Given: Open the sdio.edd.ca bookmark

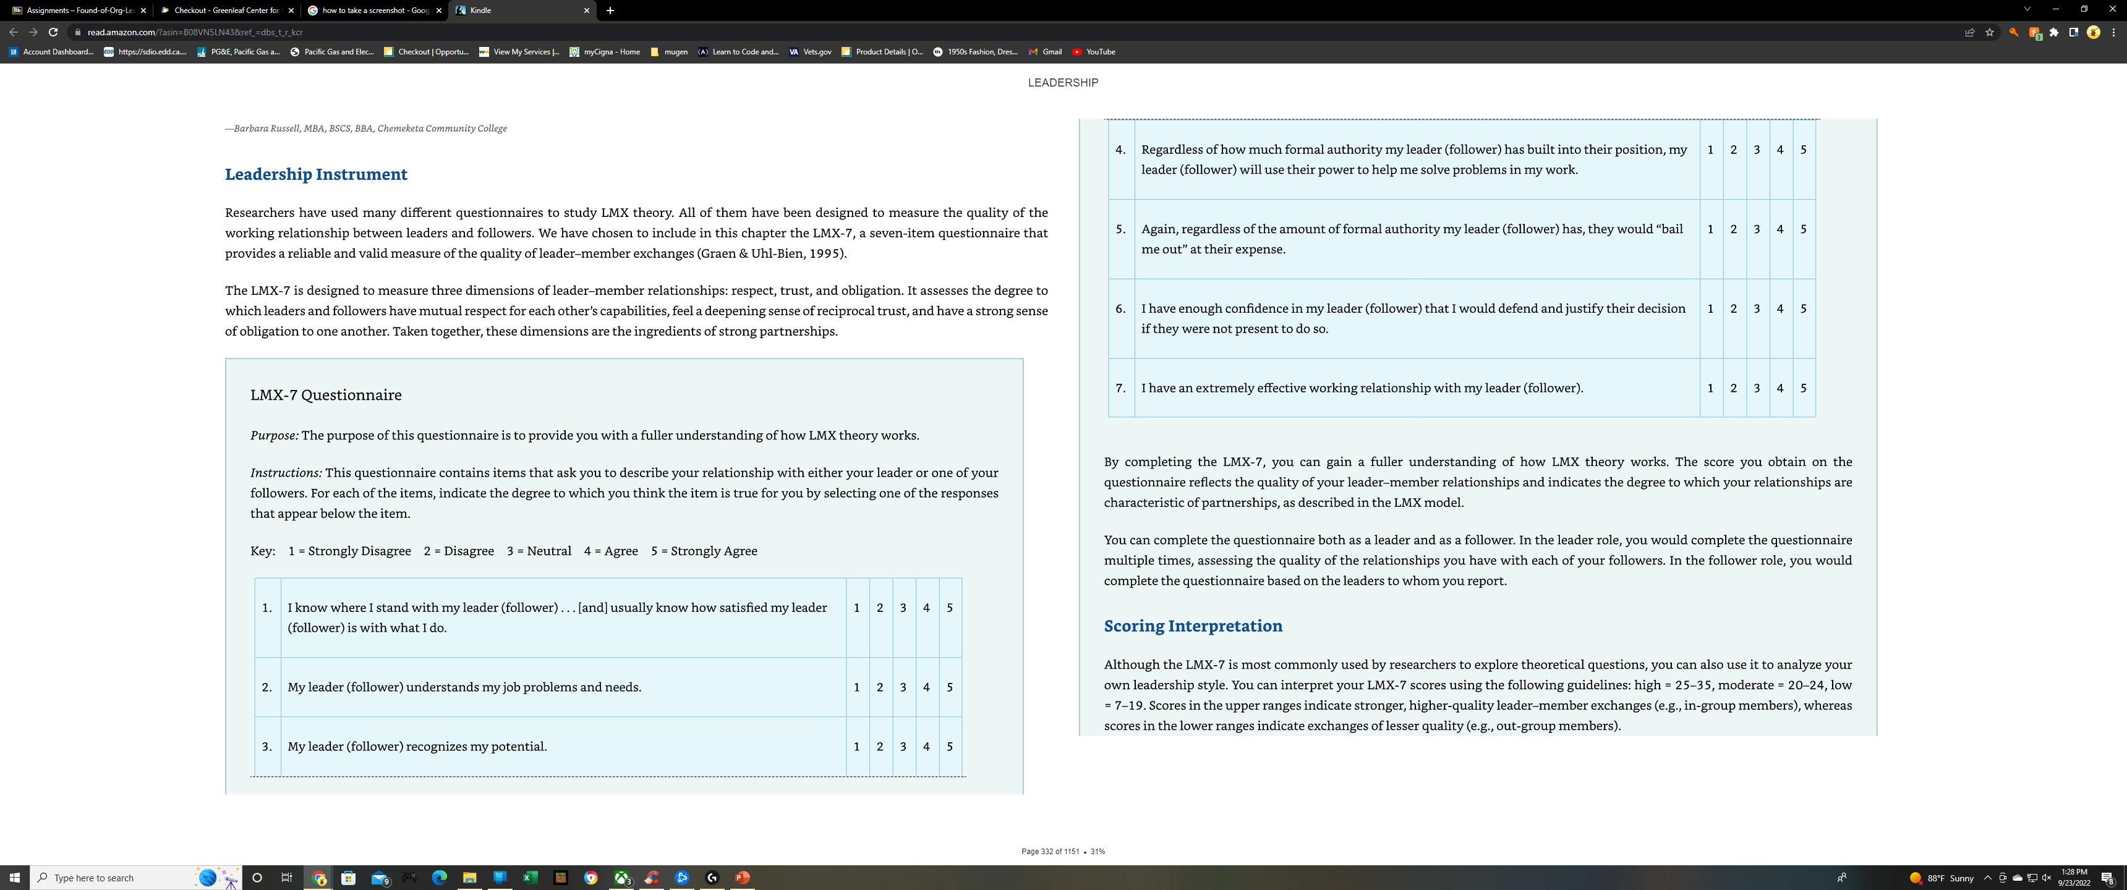Looking at the screenshot, I should (145, 52).
